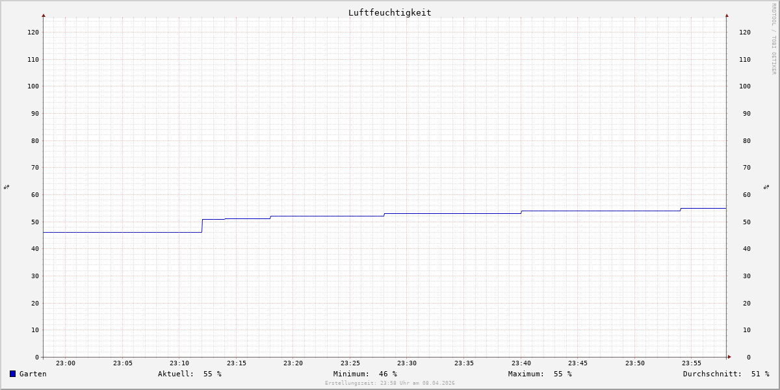Image resolution: width=780 pixels, height=390 pixels.
Task: Click the 50 label on the left axis
Action: (x=35, y=222)
